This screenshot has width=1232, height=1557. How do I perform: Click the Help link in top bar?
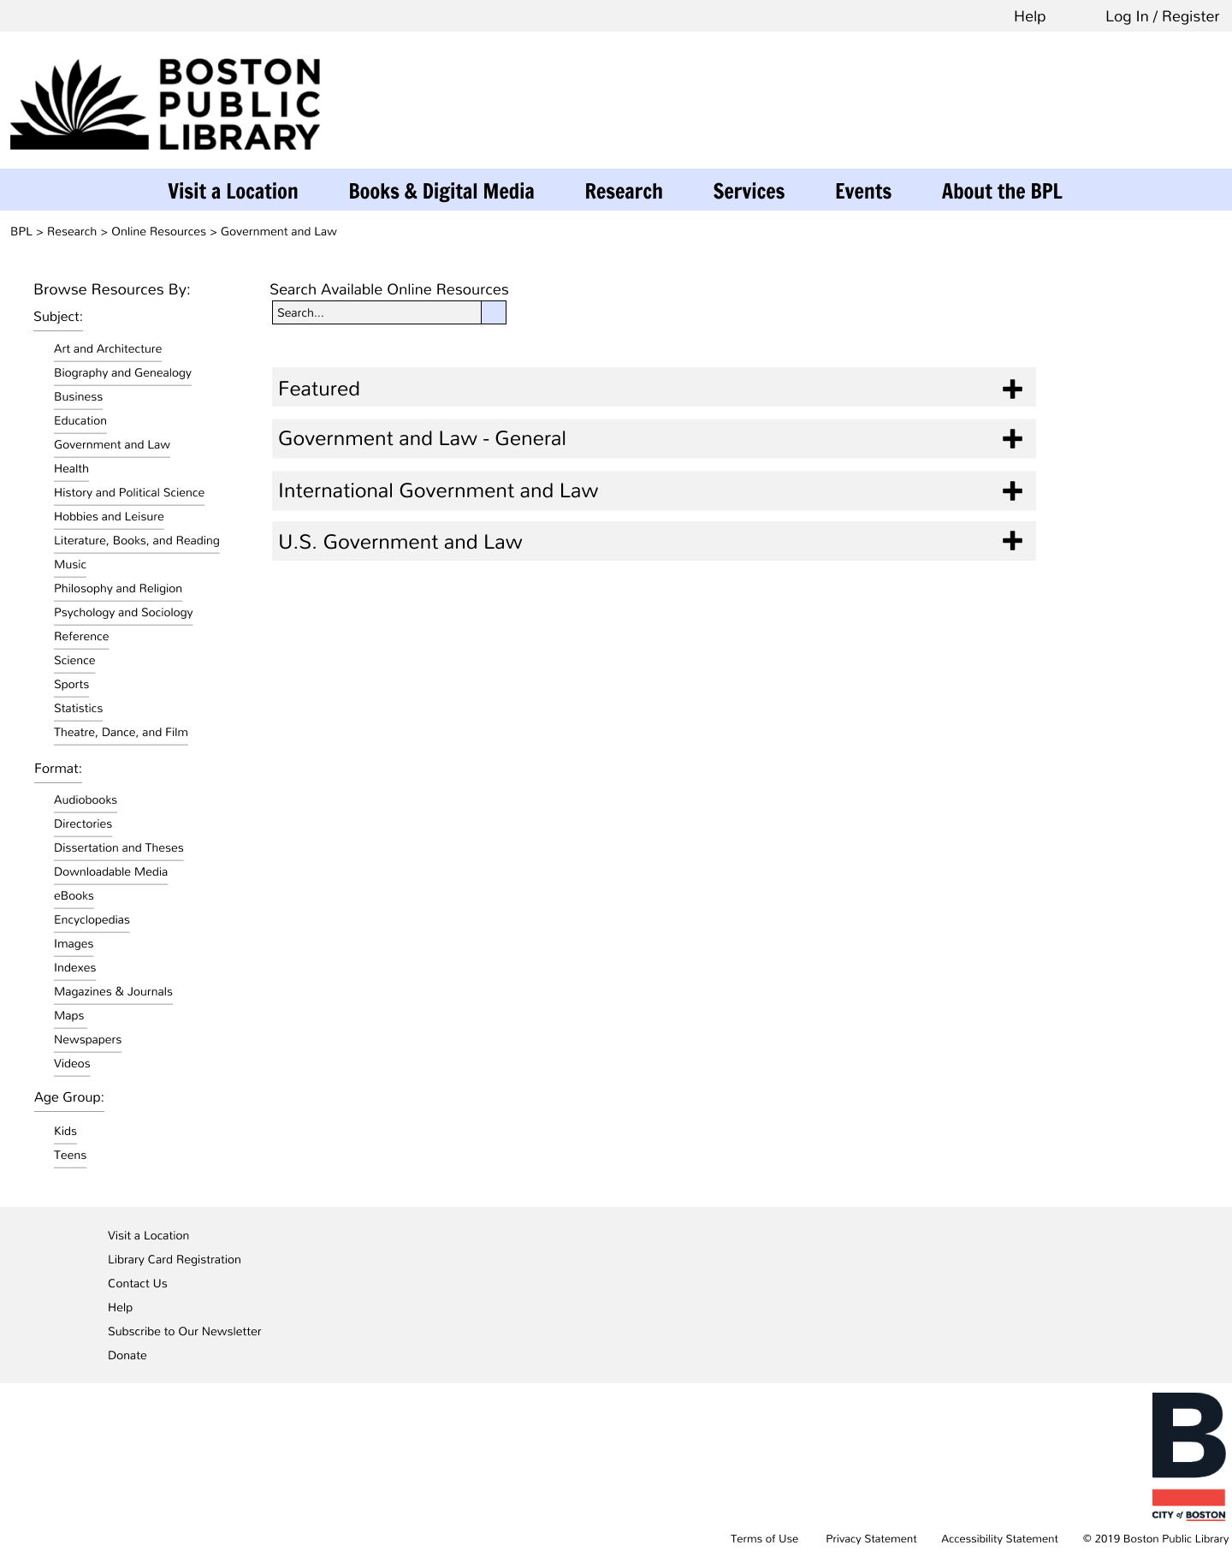1029,16
